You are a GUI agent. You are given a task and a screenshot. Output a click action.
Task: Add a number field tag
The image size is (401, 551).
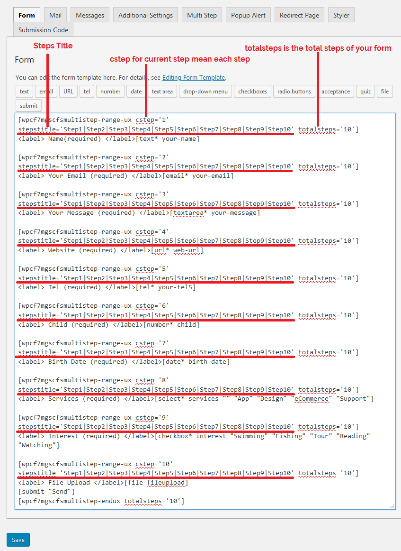click(x=110, y=91)
